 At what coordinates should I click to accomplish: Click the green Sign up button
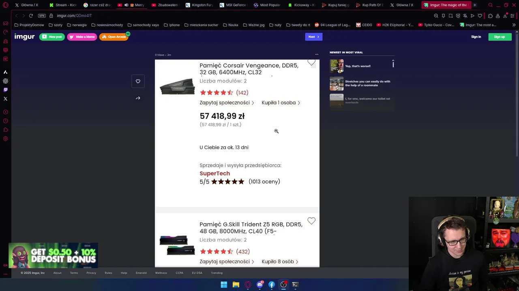pos(500,37)
